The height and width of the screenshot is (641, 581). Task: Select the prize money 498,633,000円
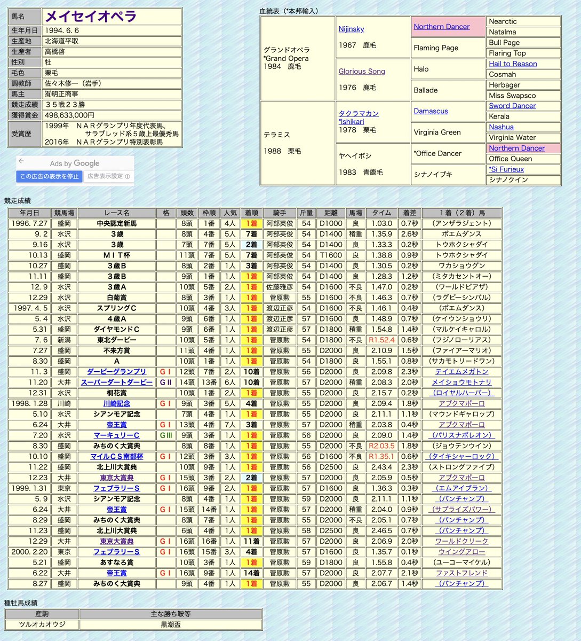(70, 115)
